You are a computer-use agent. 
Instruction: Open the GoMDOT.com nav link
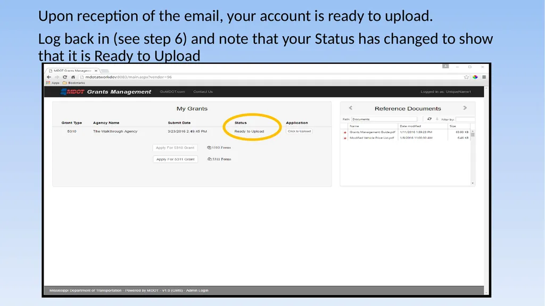point(172,92)
